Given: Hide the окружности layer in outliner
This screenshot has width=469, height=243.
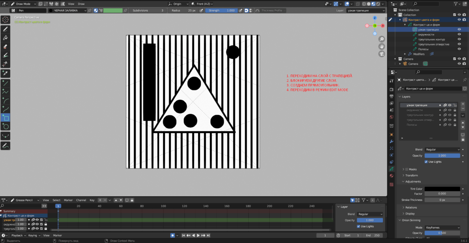Looking at the screenshot, I should pyautogui.click(x=460, y=34).
